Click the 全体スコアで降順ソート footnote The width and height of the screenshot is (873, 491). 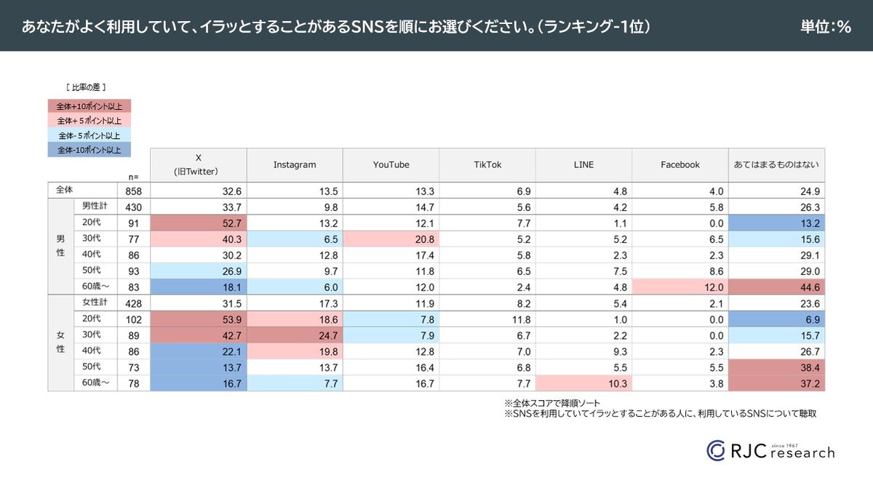tap(551, 402)
